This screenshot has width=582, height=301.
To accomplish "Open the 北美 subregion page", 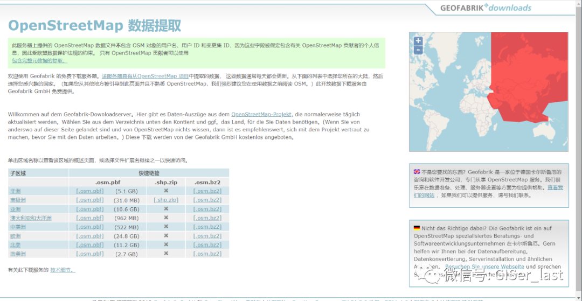I will coord(16,245).
